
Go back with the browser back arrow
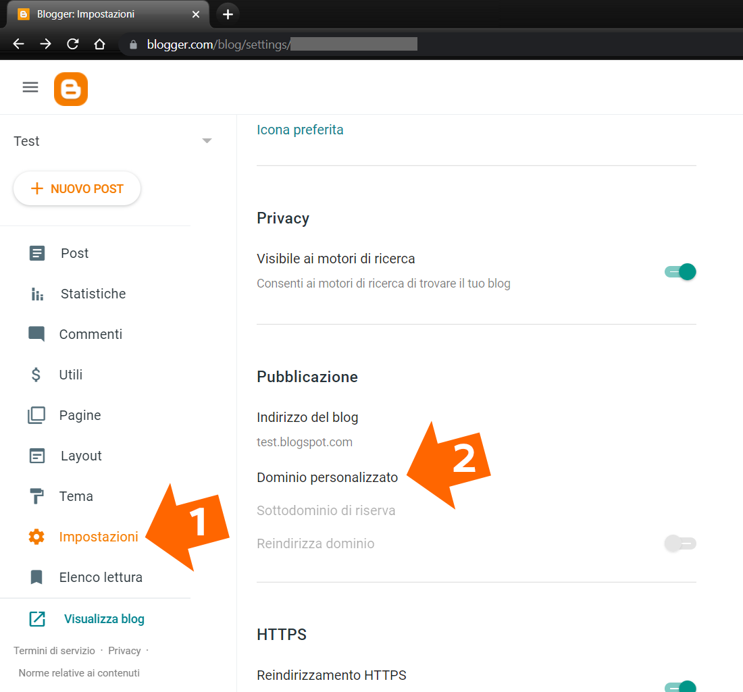point(18,44)
